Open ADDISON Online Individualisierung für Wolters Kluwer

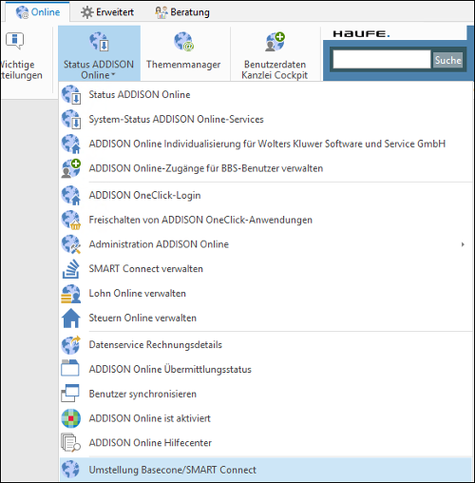[x=266, y=144]
